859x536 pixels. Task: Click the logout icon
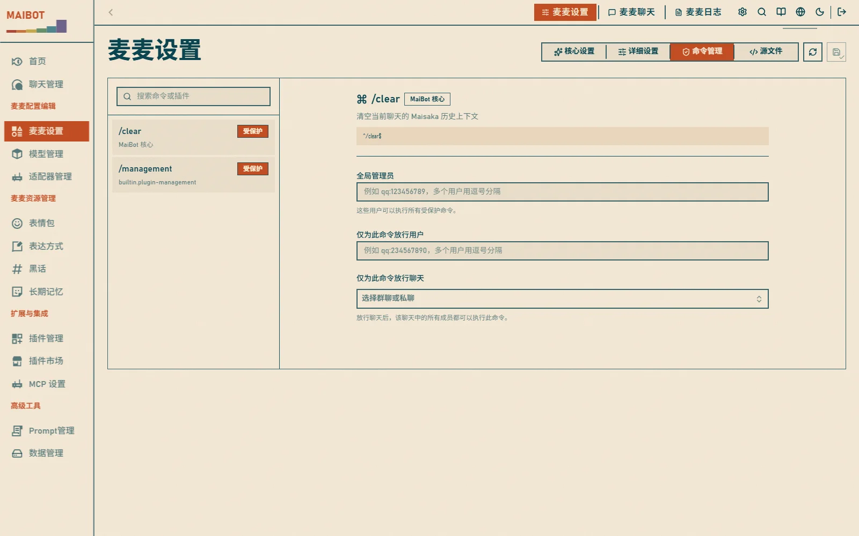[842, 12]
